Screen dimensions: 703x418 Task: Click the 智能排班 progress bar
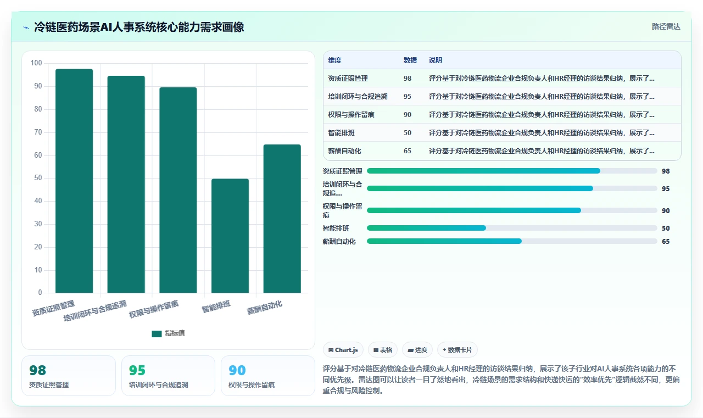512,228
